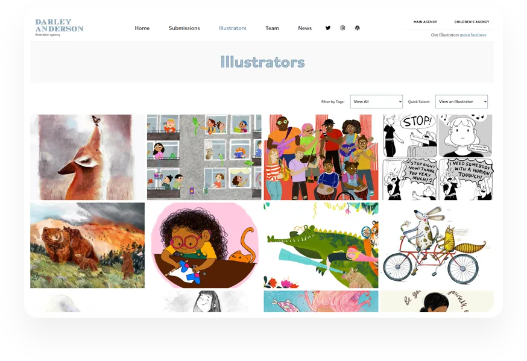Open the News page
527x361 pixels.
coord(305,28)
